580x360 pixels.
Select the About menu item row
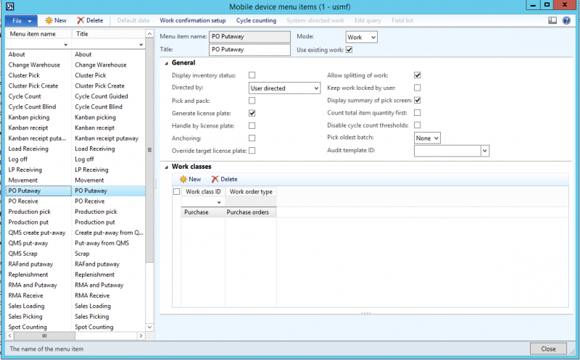(x=75, y=54)
